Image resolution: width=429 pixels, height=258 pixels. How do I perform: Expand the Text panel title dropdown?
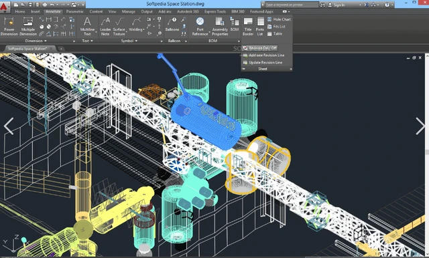(88, 41)
